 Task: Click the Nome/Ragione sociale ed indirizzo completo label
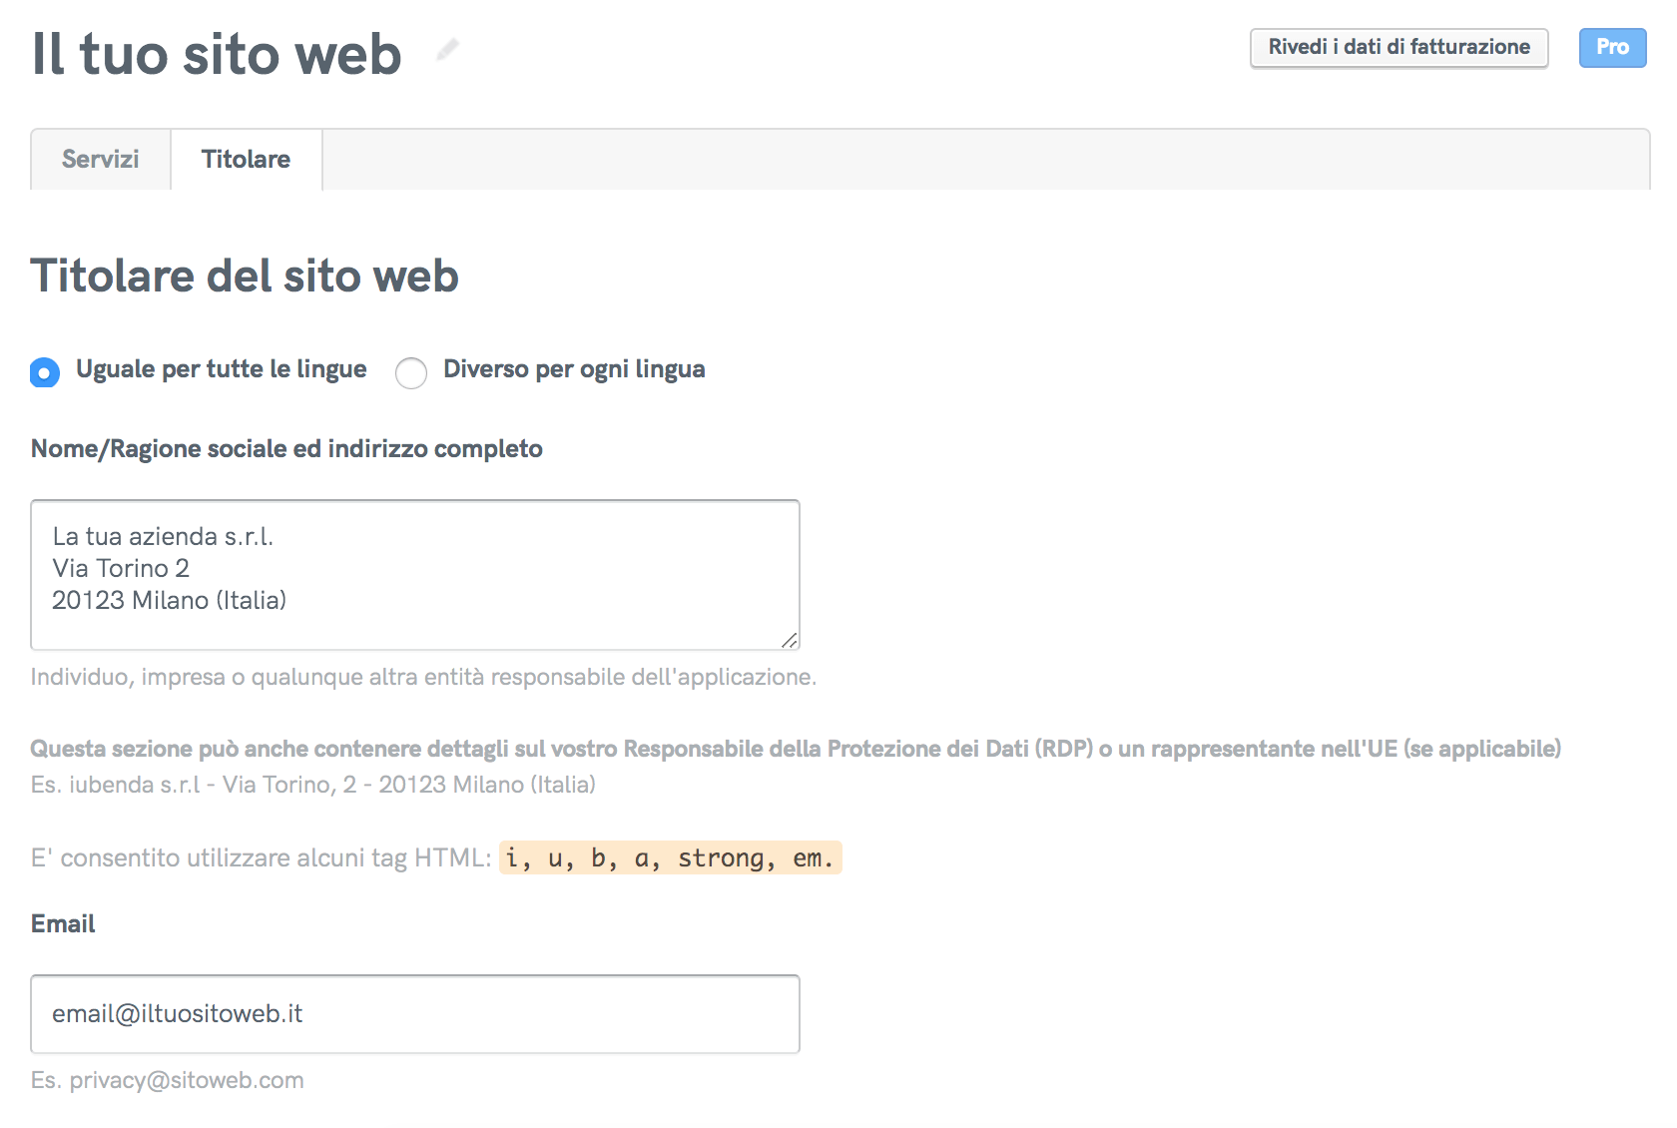coord(286,449)
